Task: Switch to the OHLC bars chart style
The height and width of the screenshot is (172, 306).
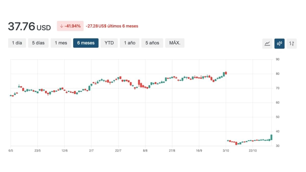Action: [x=291, y=43]
